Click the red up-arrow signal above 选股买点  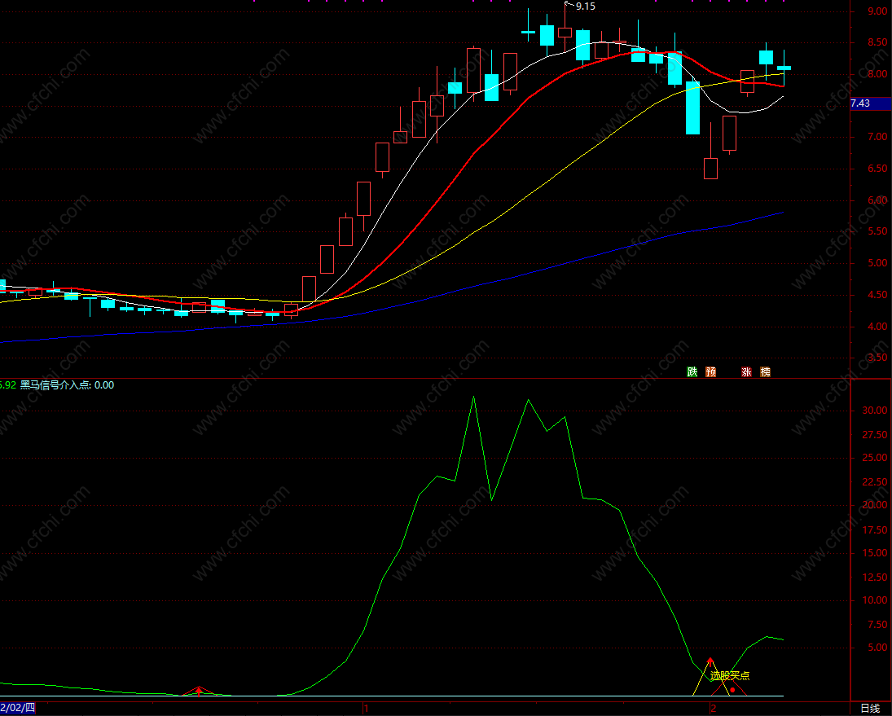(x=710, y=661)
